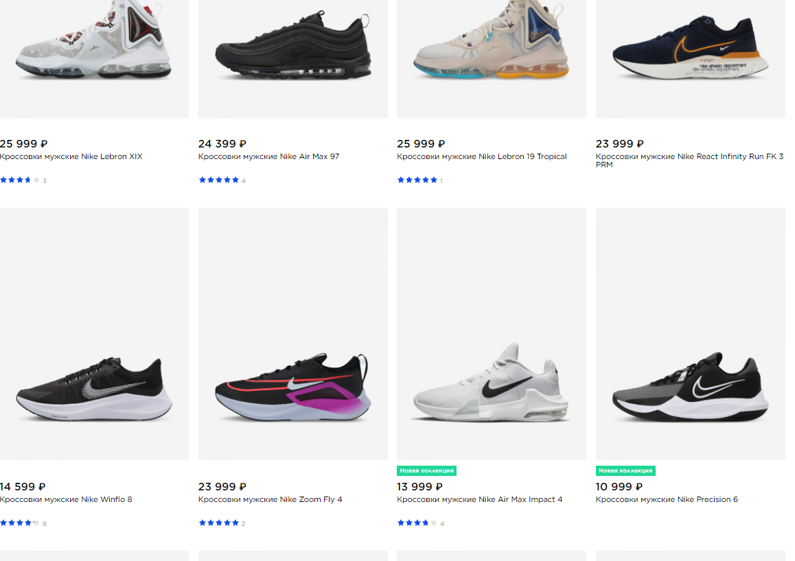Open the Nike Winflo 8 shoe image

point(94,388)
